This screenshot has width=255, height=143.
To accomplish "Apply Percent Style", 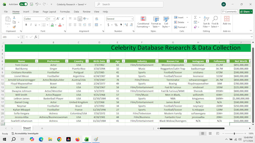I will tap(116, 25).
